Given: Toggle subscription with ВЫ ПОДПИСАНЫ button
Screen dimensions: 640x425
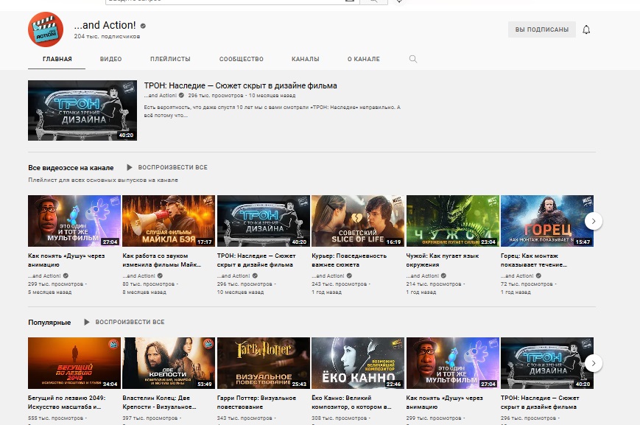Looking at the screenshot, I should (541, 29).
